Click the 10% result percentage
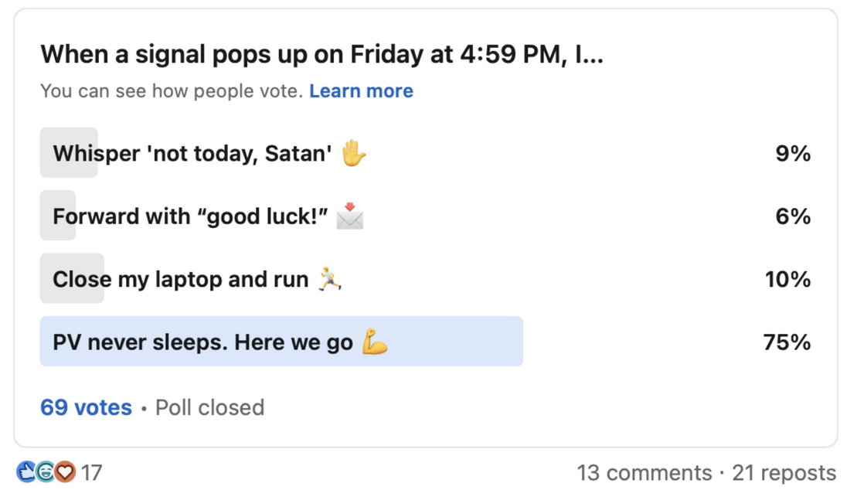The height and width of the screenshot is (490, 847). [787, 278]
